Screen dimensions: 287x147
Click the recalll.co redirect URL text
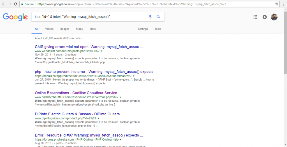pos(83,76)
